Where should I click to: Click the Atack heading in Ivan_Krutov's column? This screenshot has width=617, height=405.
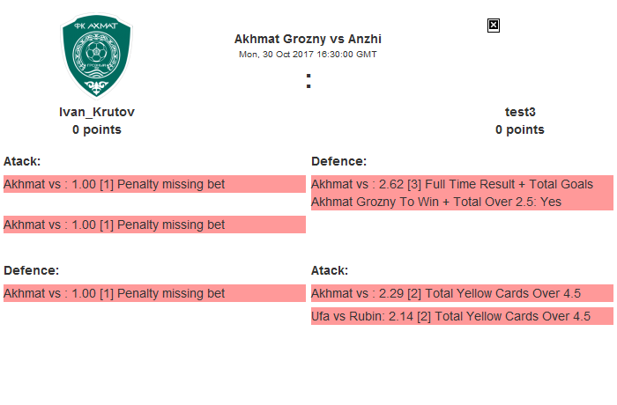coord(22,161)
